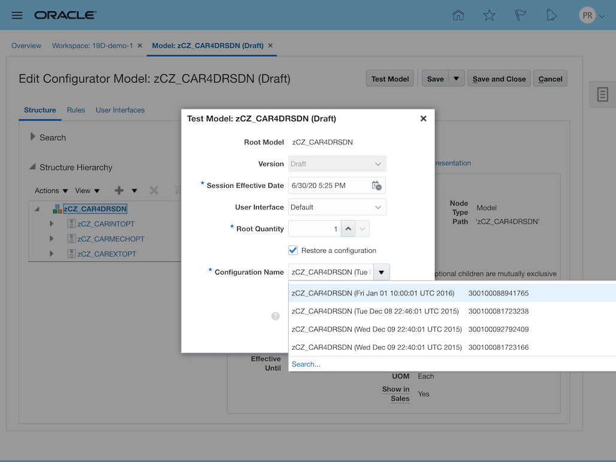The image size is (616, 462).
Task: Click the delete X icon in the hierarchy toolbar
Action: pyautogui.click(x=155, y=191)
